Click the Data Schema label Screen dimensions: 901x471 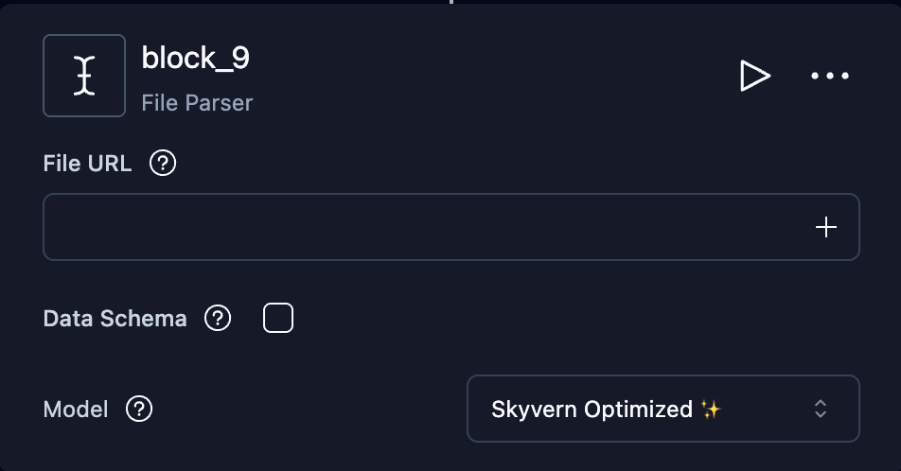pyautogui.click(x=115, y=319)
